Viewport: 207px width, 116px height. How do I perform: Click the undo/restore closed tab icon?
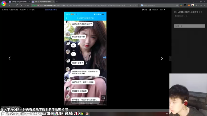(x=24, y=5)
